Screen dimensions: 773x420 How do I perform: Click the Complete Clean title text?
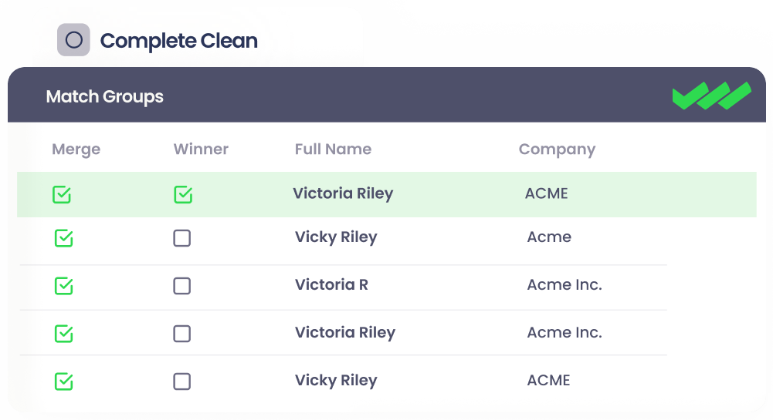coord(179,41)
